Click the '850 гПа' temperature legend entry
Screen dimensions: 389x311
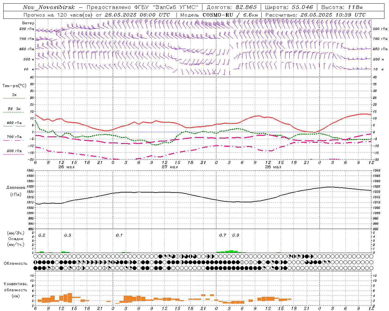coord(14,123)
